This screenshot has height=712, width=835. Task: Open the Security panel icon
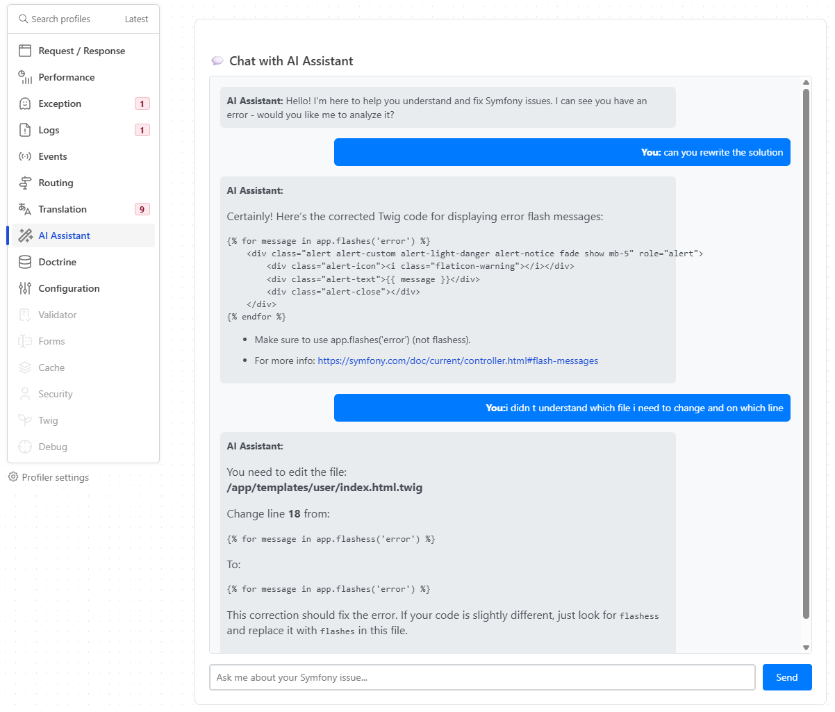point(25,394)
